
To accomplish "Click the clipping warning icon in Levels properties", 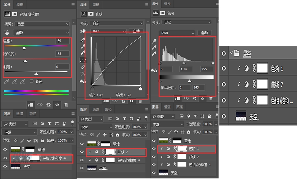I will 154,70.
